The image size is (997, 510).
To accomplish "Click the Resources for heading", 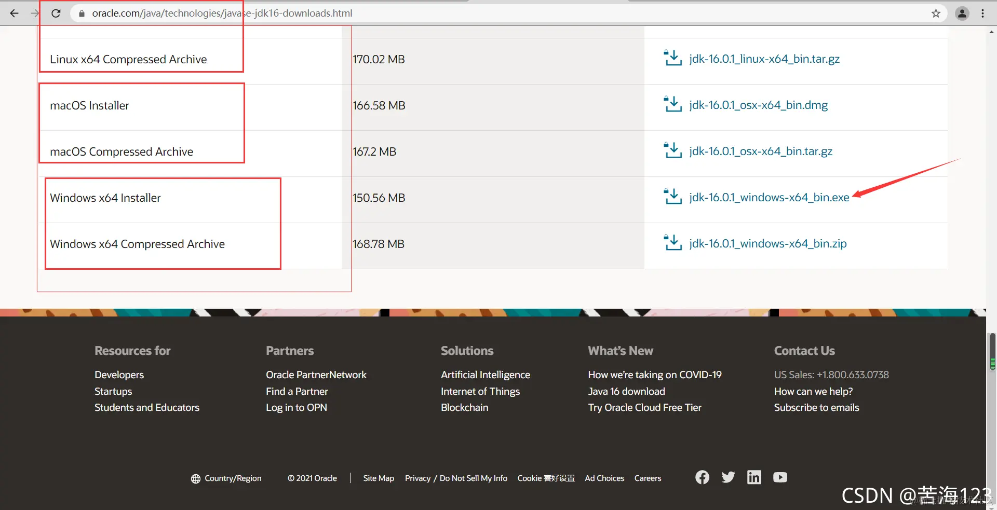I will 132,351.
